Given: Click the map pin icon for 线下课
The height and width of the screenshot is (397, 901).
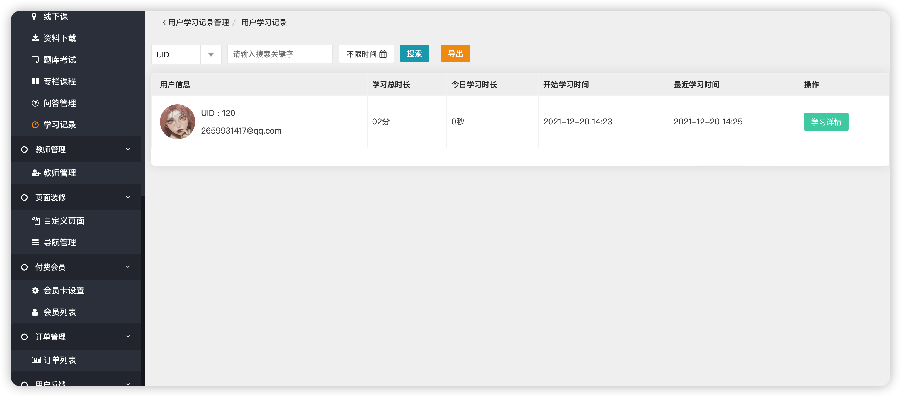Looking at the screenshot, I should pos(34,16).
